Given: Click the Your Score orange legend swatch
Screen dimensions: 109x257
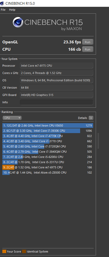Looking at the screenshot, I should [4, 252].
